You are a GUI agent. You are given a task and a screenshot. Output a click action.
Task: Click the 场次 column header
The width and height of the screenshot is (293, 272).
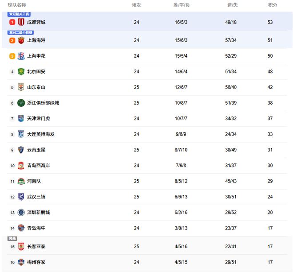136,5
